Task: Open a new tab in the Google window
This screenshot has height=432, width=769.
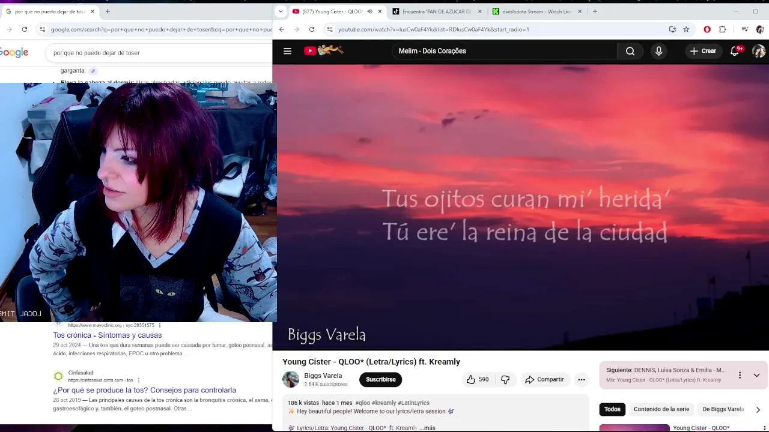Action: (108, 11)
